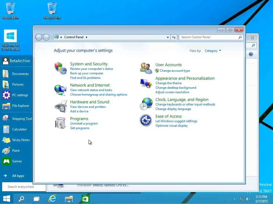
Task: Open the address bar history dropdown arrow
Action: coord(168,37)
